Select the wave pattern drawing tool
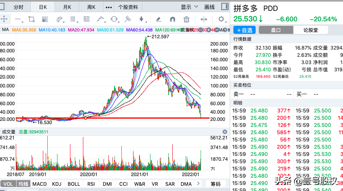Screen dimensions: 343x191 pos(101,19)
